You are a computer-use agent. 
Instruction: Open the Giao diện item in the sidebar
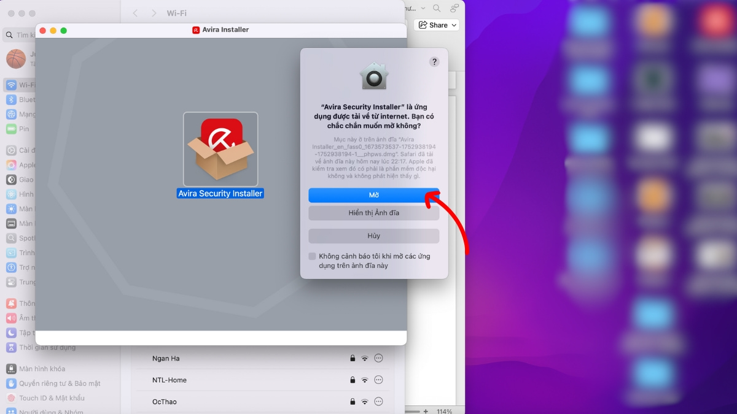(x=19, y=180)
